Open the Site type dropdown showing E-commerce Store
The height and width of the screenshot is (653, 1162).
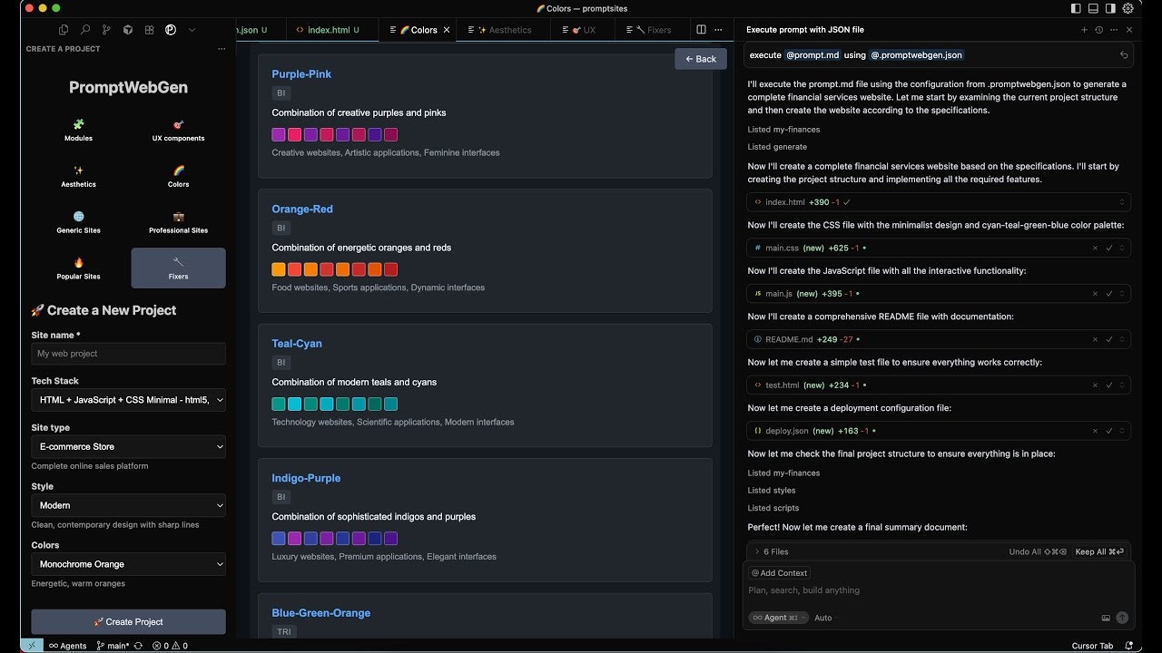[128, 446]
